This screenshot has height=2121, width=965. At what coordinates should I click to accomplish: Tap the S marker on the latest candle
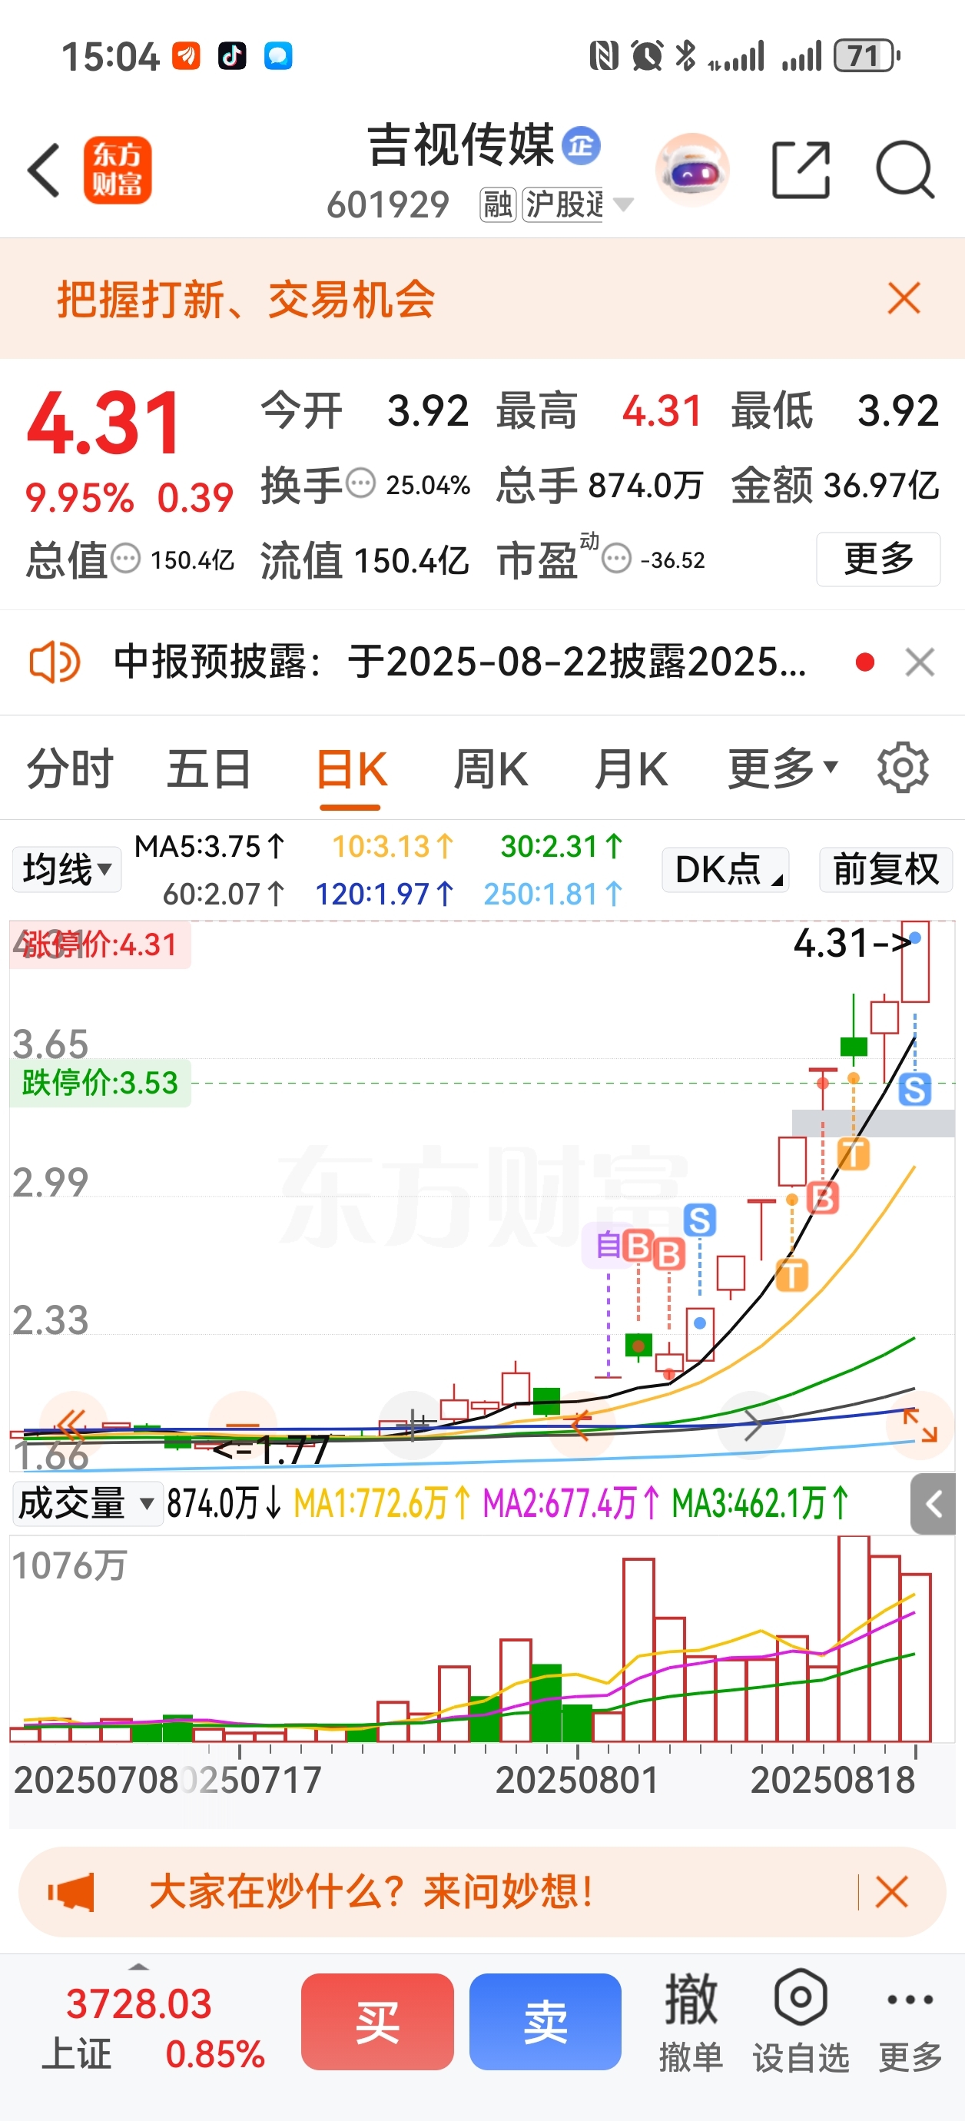[x=915, y=1090]
